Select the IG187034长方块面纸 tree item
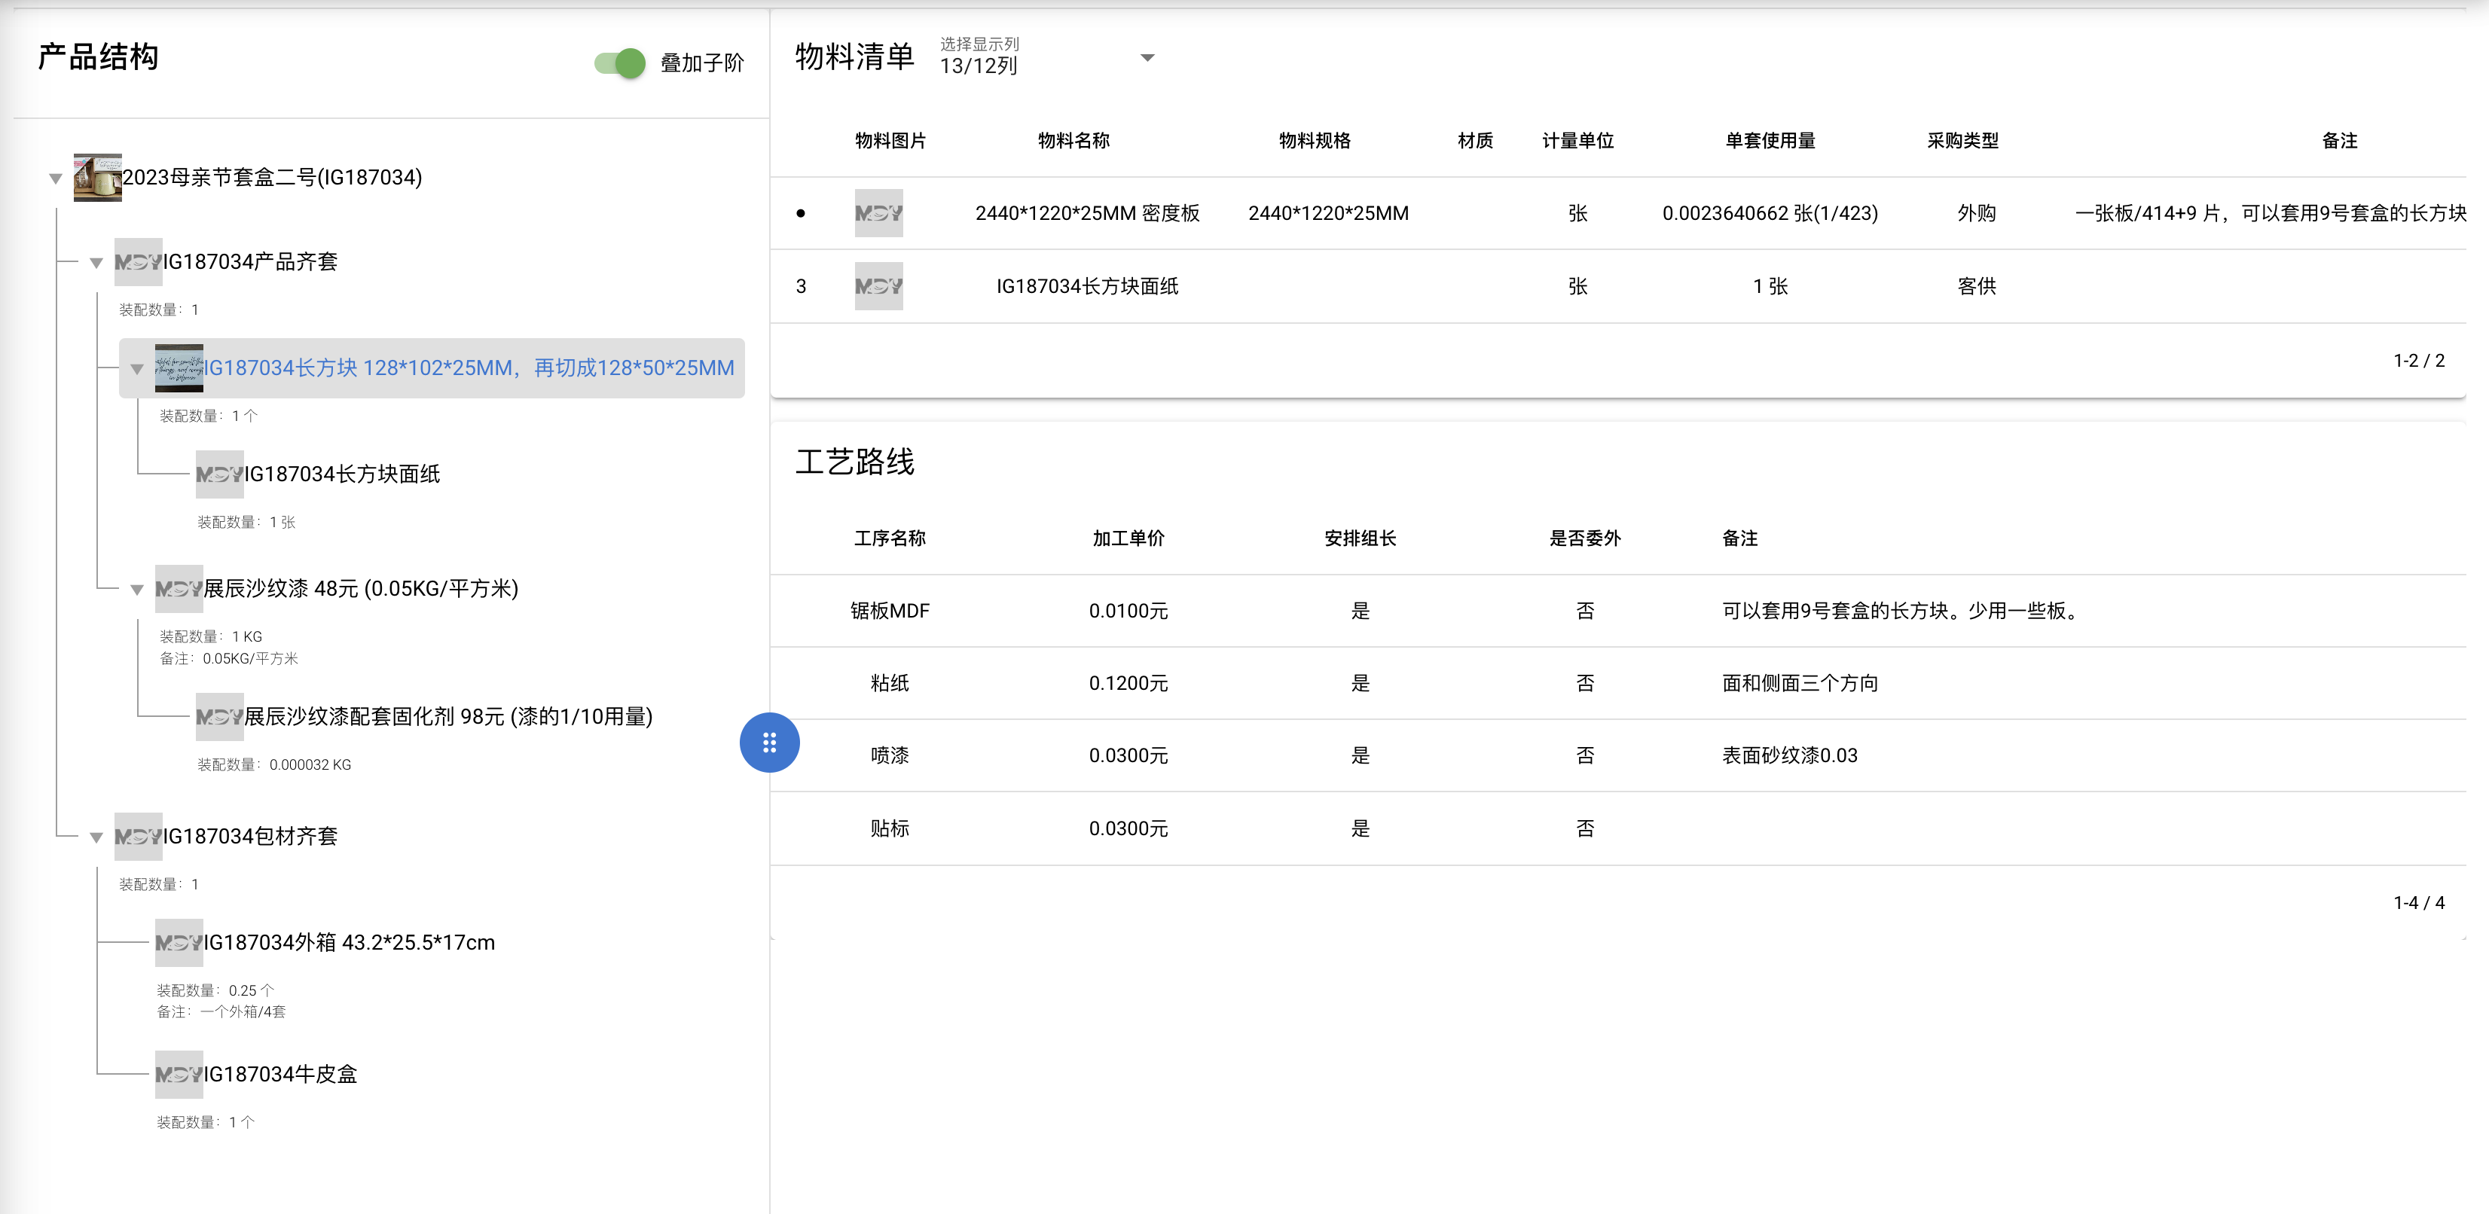 (342, 474)
